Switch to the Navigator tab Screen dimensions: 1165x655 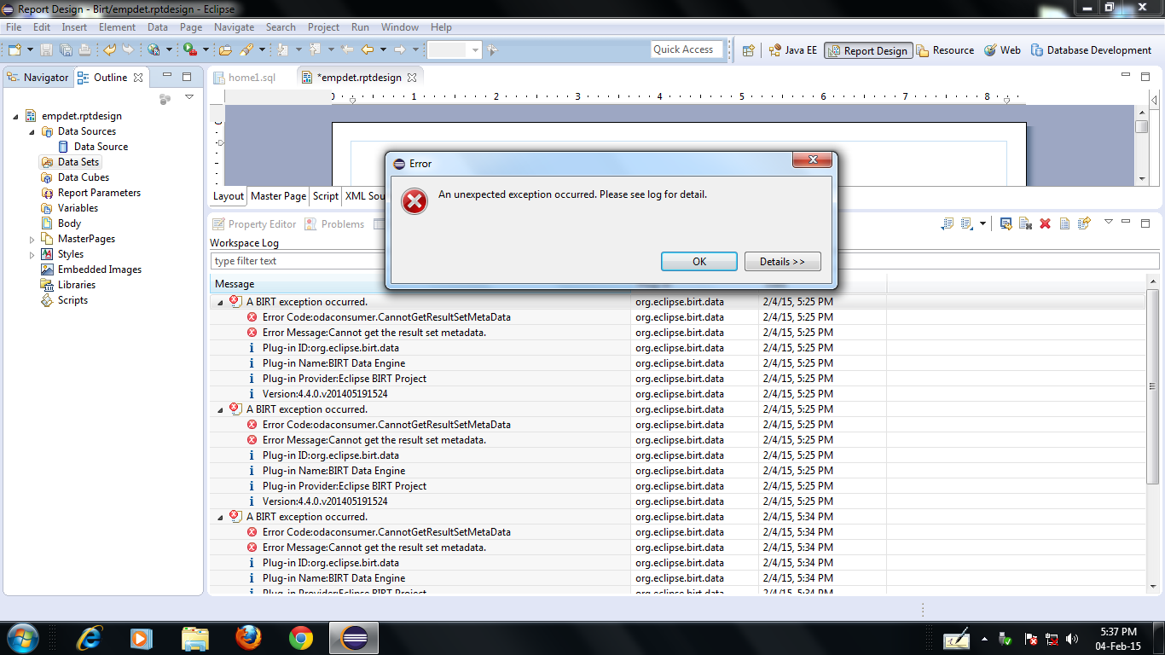pyautogui.click(x=38, y=78)
